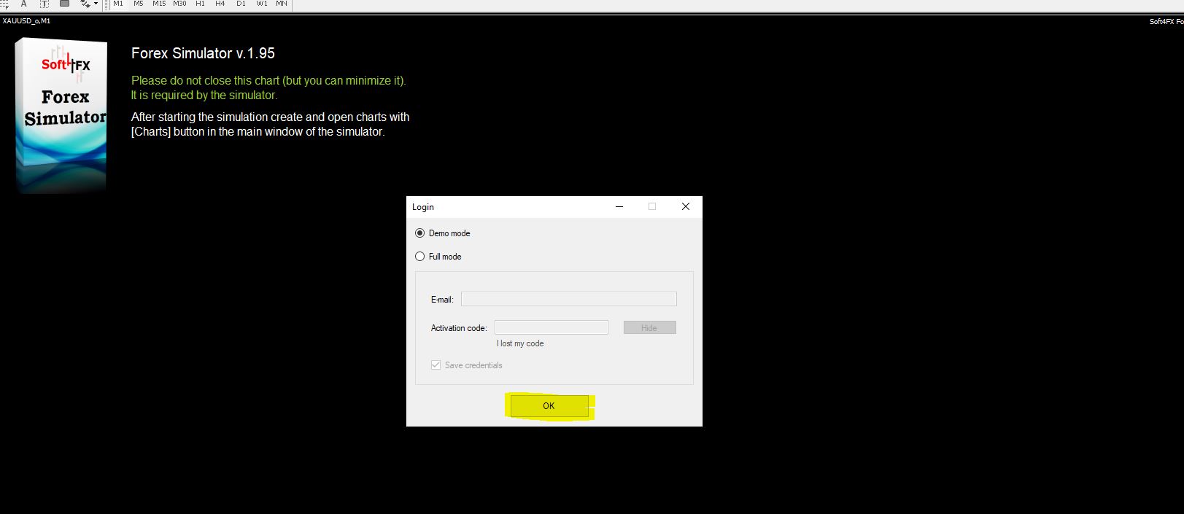This screenshot has width=1184, height=514.
Task: Select the M15 timeframe button
Action: point(159,4)
